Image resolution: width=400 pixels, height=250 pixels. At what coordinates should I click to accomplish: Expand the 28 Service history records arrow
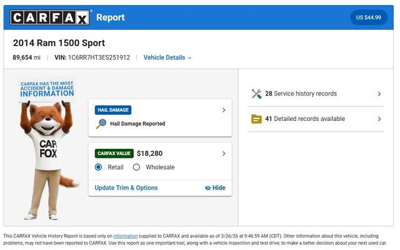(379, 94)
